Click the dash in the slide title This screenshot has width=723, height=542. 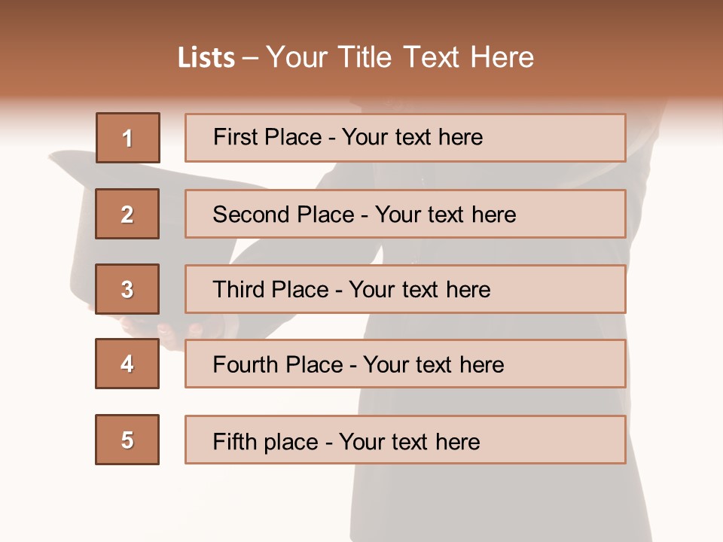tap(250, 59)
